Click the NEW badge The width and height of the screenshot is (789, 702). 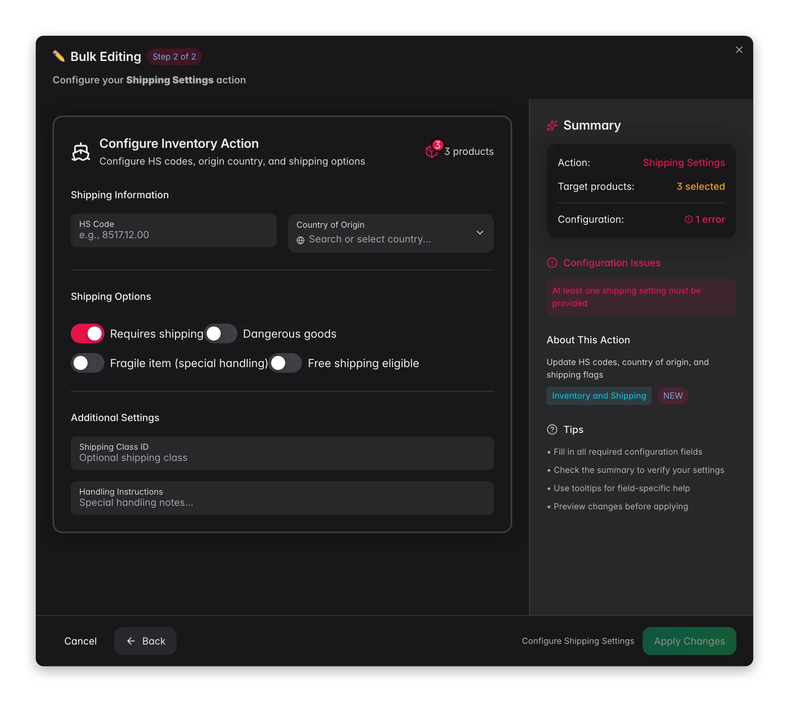click(x=673, y=395)
